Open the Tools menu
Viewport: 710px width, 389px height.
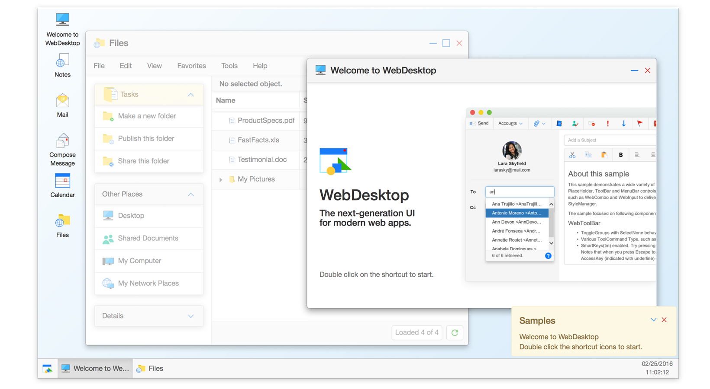coord(229,66)
